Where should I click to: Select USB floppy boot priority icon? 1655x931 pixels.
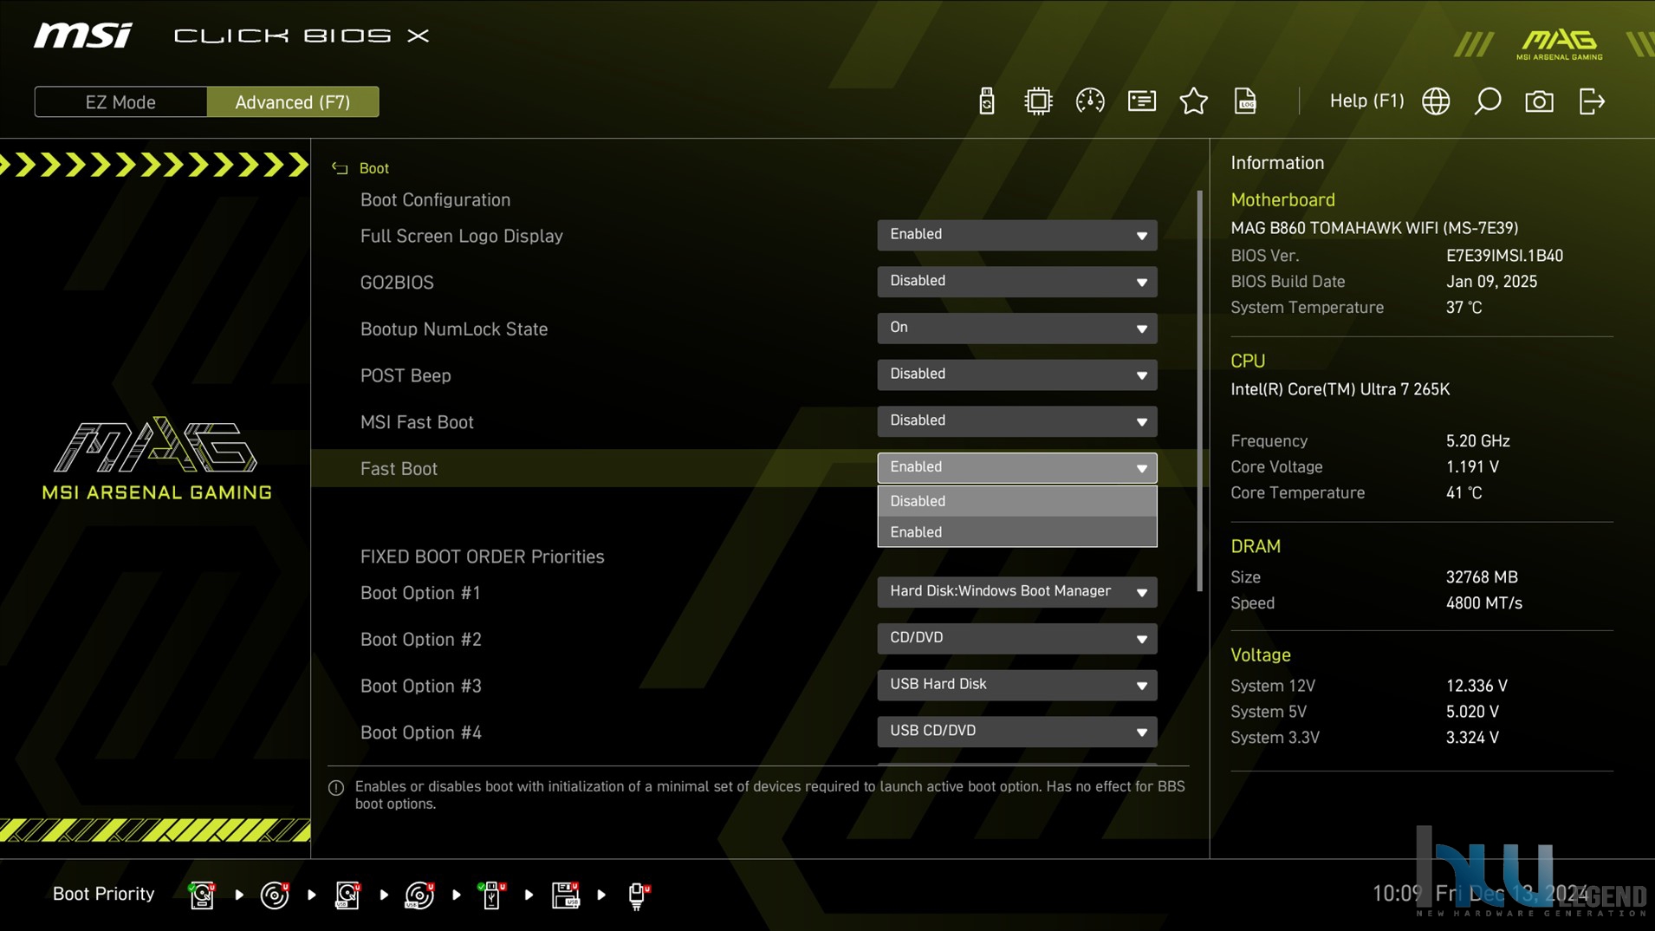click(x=566, y=895)
